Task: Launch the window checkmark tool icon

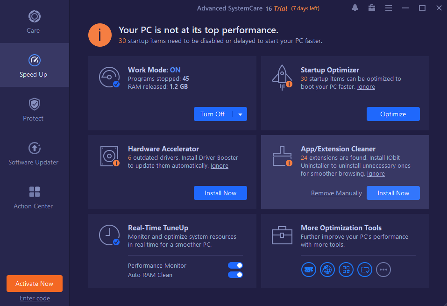Action: (x=365, y=270)
